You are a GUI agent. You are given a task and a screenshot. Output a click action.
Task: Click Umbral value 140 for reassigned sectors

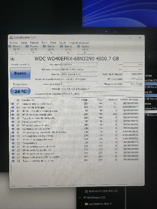115,114
